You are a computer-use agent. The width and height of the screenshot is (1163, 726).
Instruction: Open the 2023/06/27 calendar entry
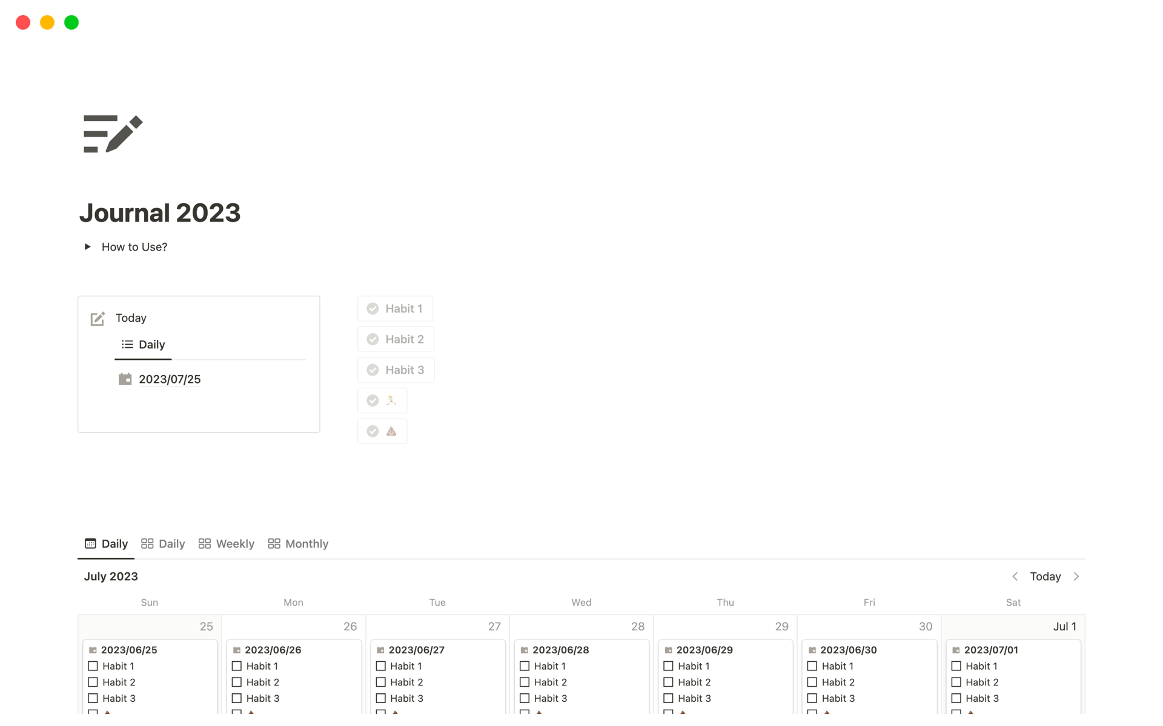[417, 650]
